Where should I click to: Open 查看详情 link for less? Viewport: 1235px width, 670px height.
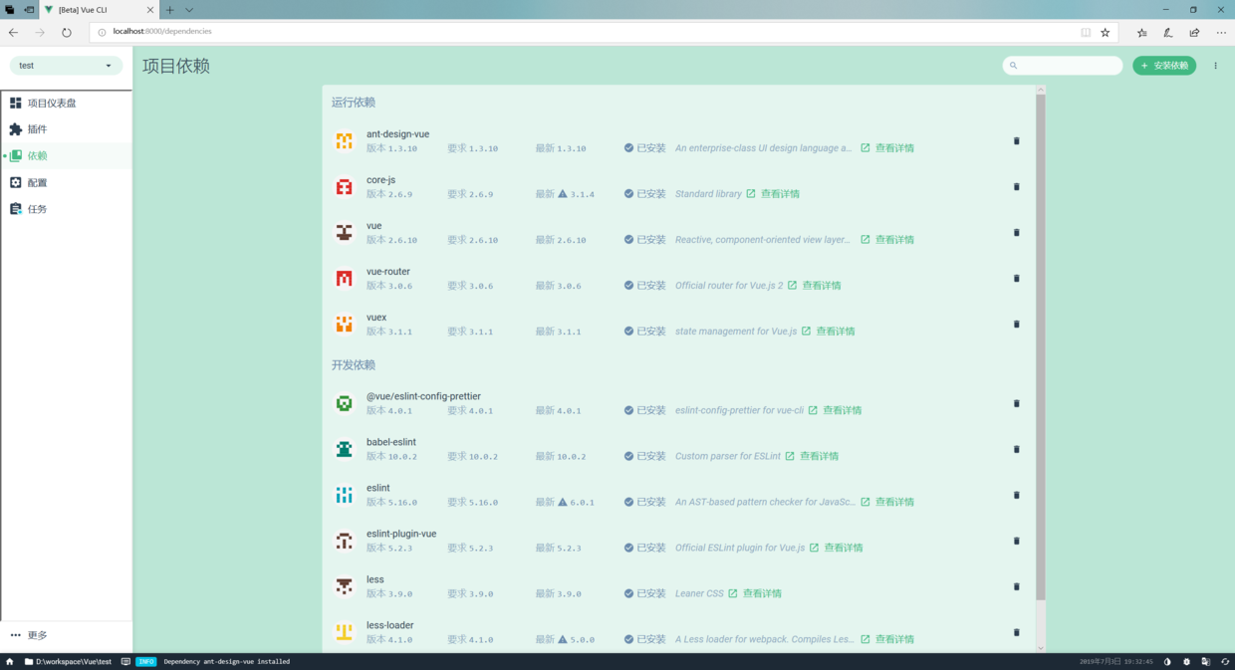tap(755, 593)
